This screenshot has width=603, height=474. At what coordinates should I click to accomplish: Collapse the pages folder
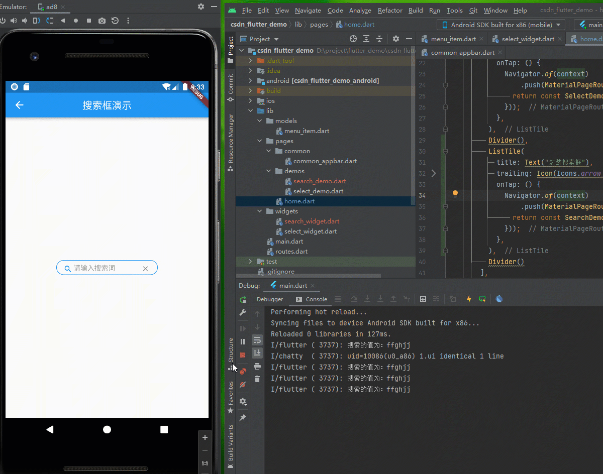(x=260, y=141)
